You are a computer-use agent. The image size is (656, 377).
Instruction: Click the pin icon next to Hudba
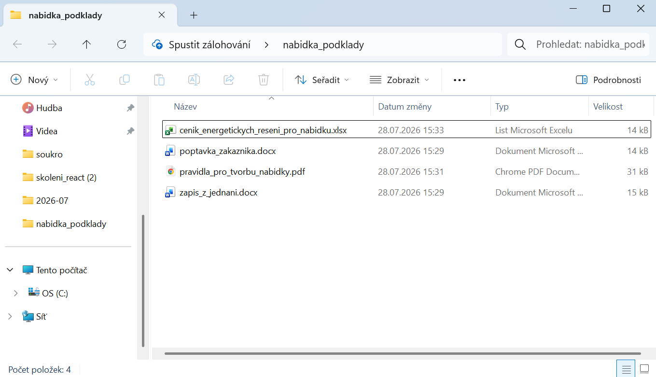tap(130, 108)
